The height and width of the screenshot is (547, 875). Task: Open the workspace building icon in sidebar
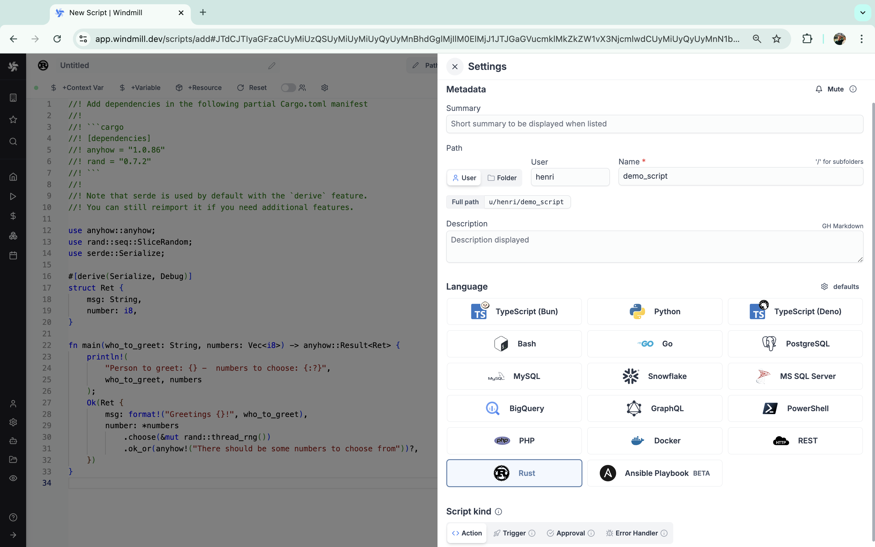coord(13,98)
